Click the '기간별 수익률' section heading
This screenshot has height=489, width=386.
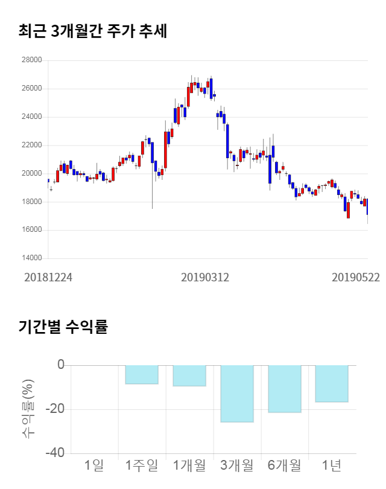tap(63, 327)
